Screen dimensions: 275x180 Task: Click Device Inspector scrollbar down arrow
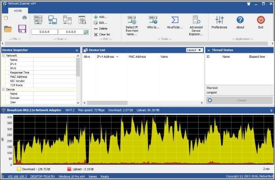pyautogui.click(x=78, y=103)
